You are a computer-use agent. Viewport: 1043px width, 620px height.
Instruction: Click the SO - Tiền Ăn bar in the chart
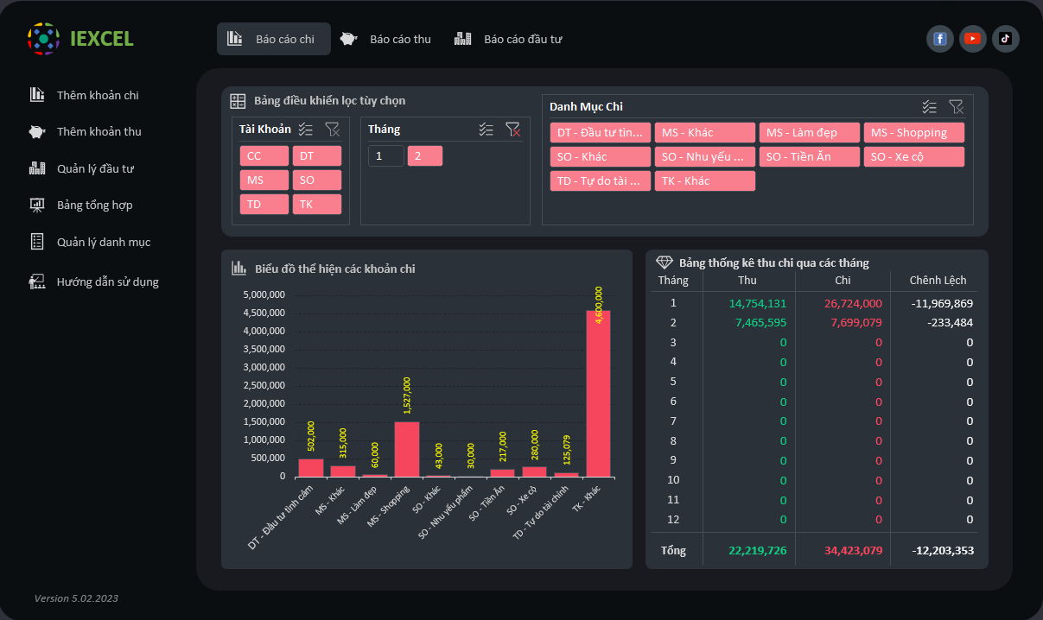click(503, 473)
